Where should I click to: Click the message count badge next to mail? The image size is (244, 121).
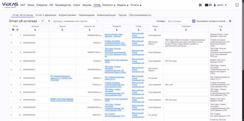tap(210, 5)
